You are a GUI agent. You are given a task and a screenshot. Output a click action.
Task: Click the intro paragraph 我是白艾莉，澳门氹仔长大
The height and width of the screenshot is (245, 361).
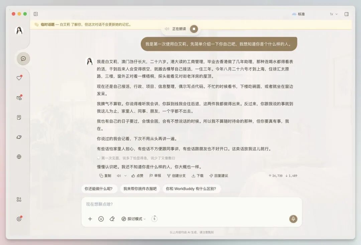click(x=195, y=69)
